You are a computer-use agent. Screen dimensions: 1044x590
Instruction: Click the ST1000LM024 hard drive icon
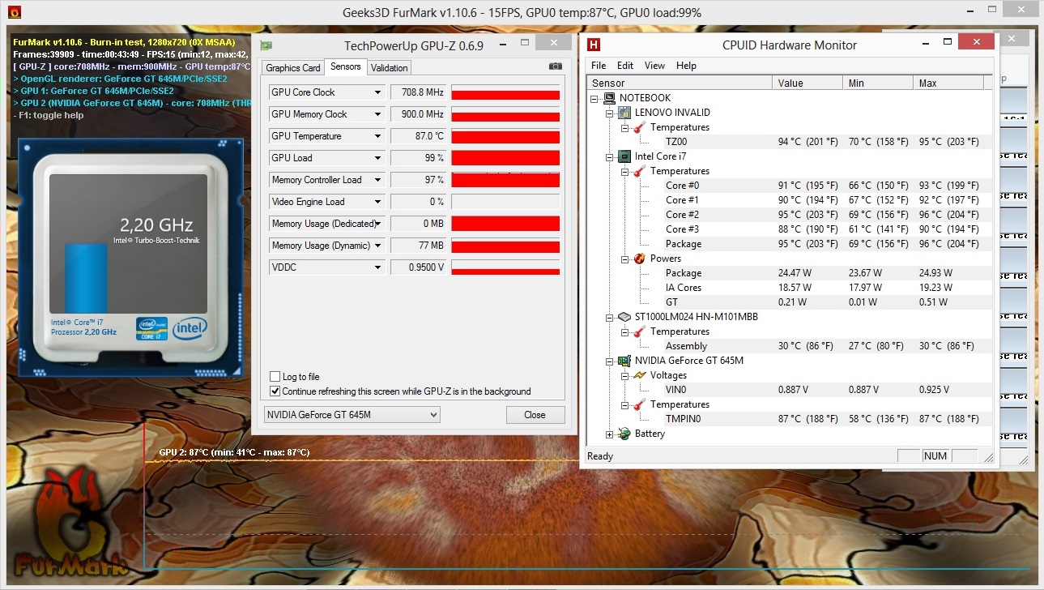pos(624,317)
